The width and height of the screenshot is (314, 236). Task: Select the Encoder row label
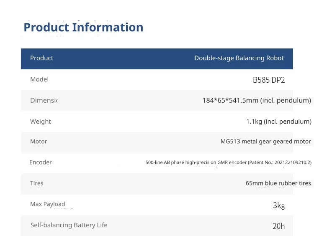click(x=41, y=162)
